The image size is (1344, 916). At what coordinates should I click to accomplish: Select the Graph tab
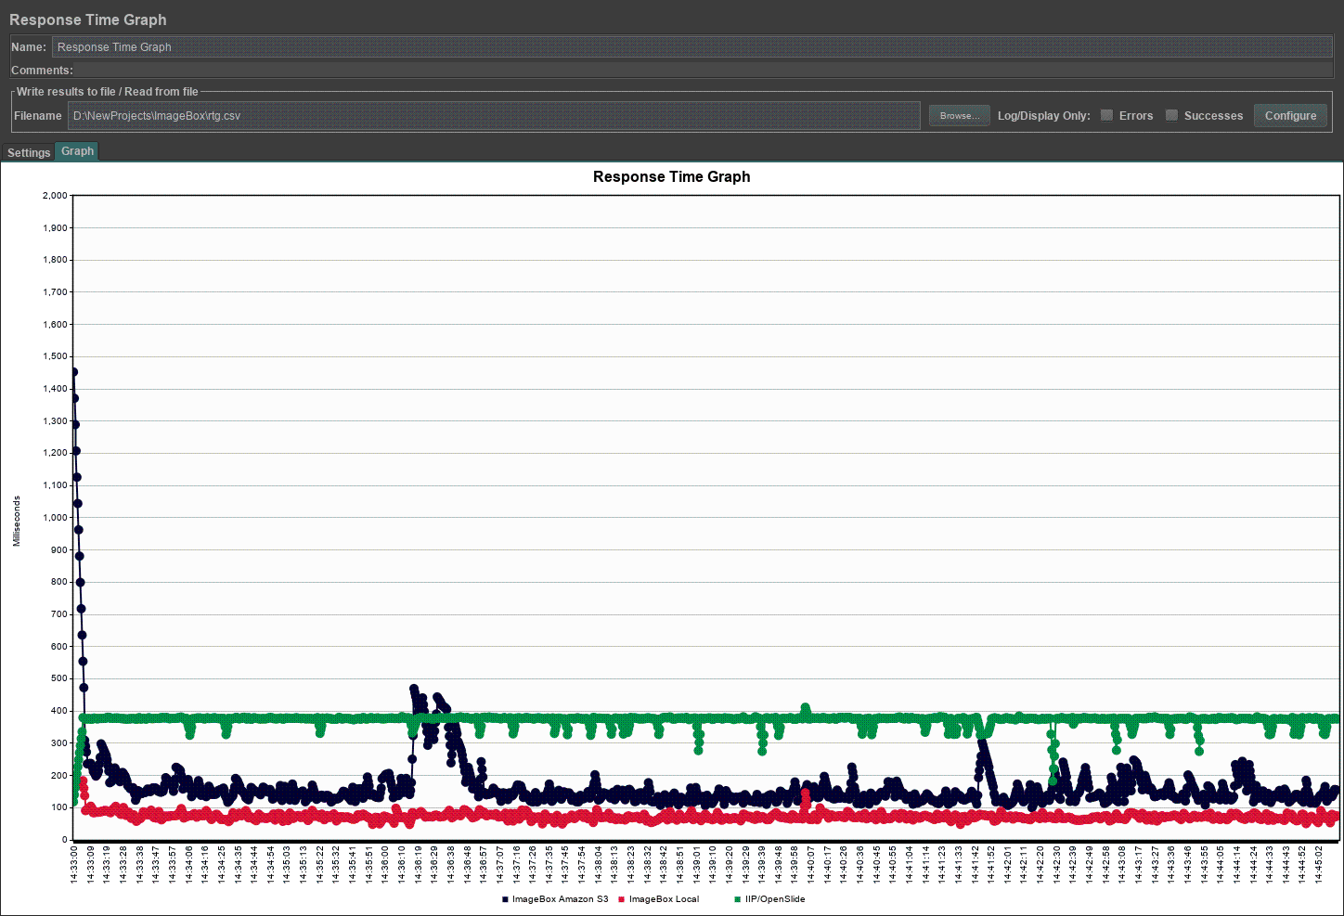[x=77, y=151]
